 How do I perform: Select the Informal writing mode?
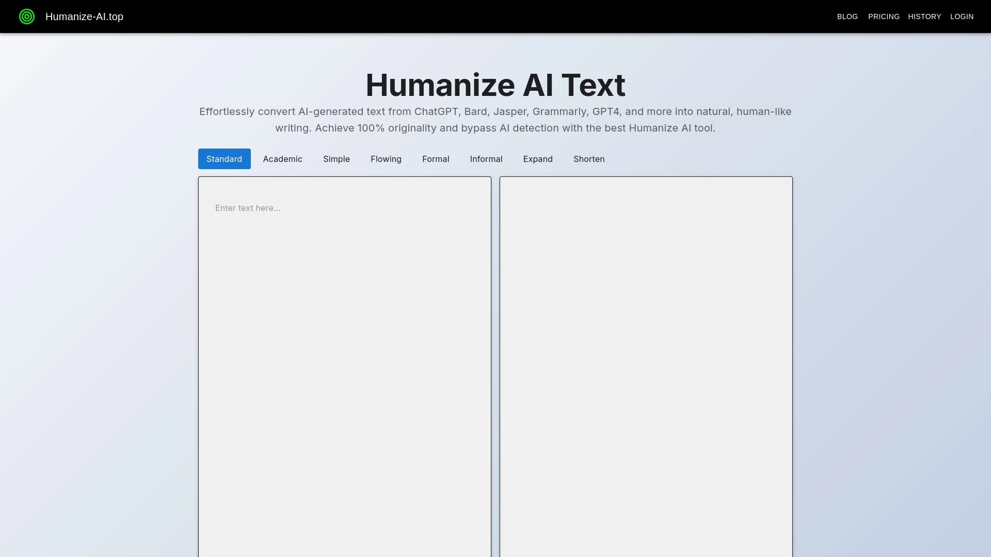(x=487, y=158)
